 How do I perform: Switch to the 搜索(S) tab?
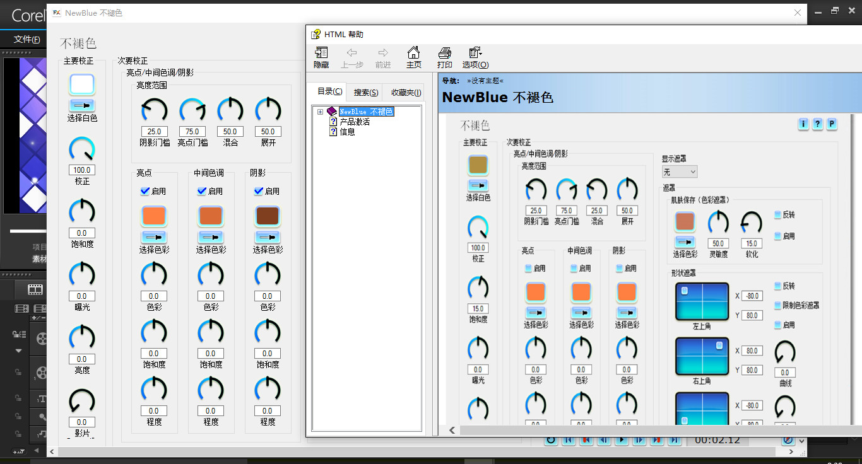[x=366, y=93]
